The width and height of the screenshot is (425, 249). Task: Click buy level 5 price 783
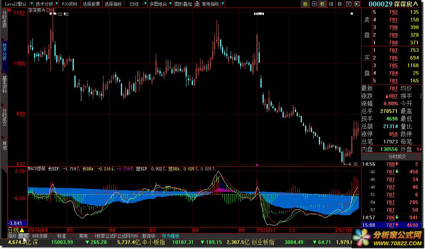393,81
